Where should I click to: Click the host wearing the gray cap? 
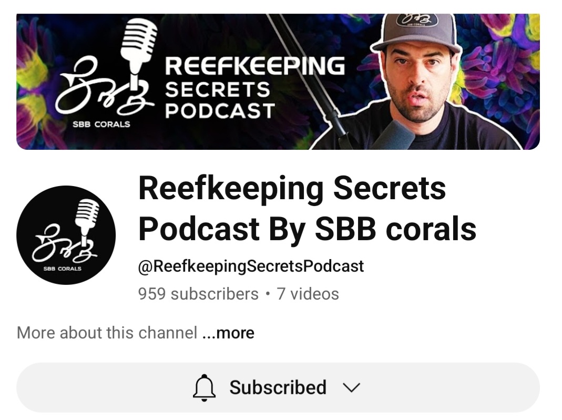pos(416,81)
